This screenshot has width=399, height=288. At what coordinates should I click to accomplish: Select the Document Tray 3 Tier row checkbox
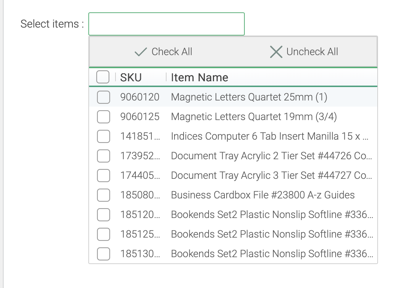coord(104,176)
